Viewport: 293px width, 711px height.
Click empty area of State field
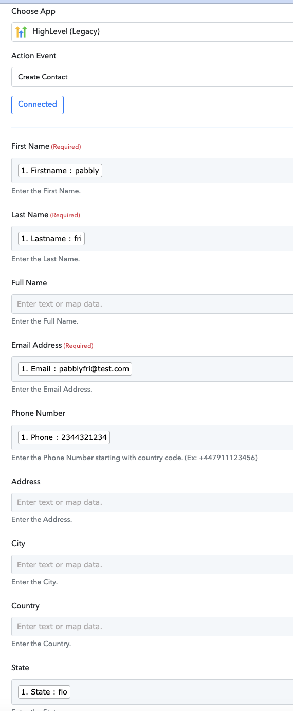(182, 692)
